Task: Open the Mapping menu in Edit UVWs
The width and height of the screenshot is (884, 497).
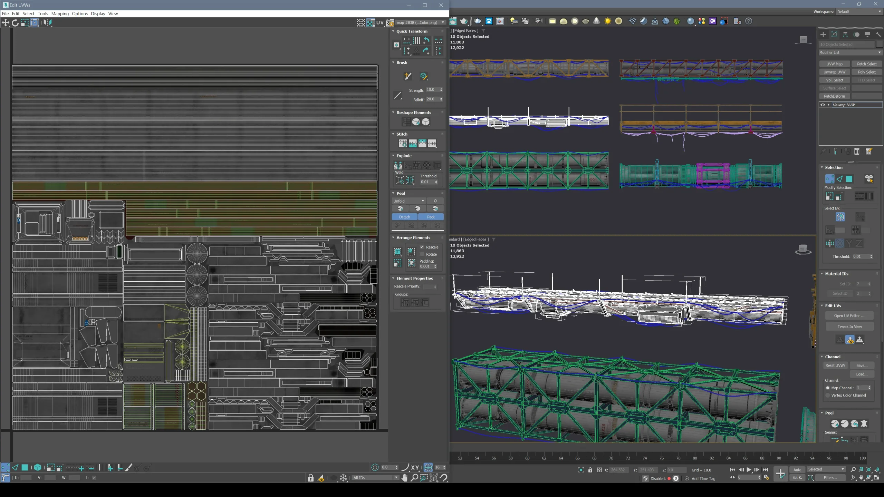Action: 60,13
